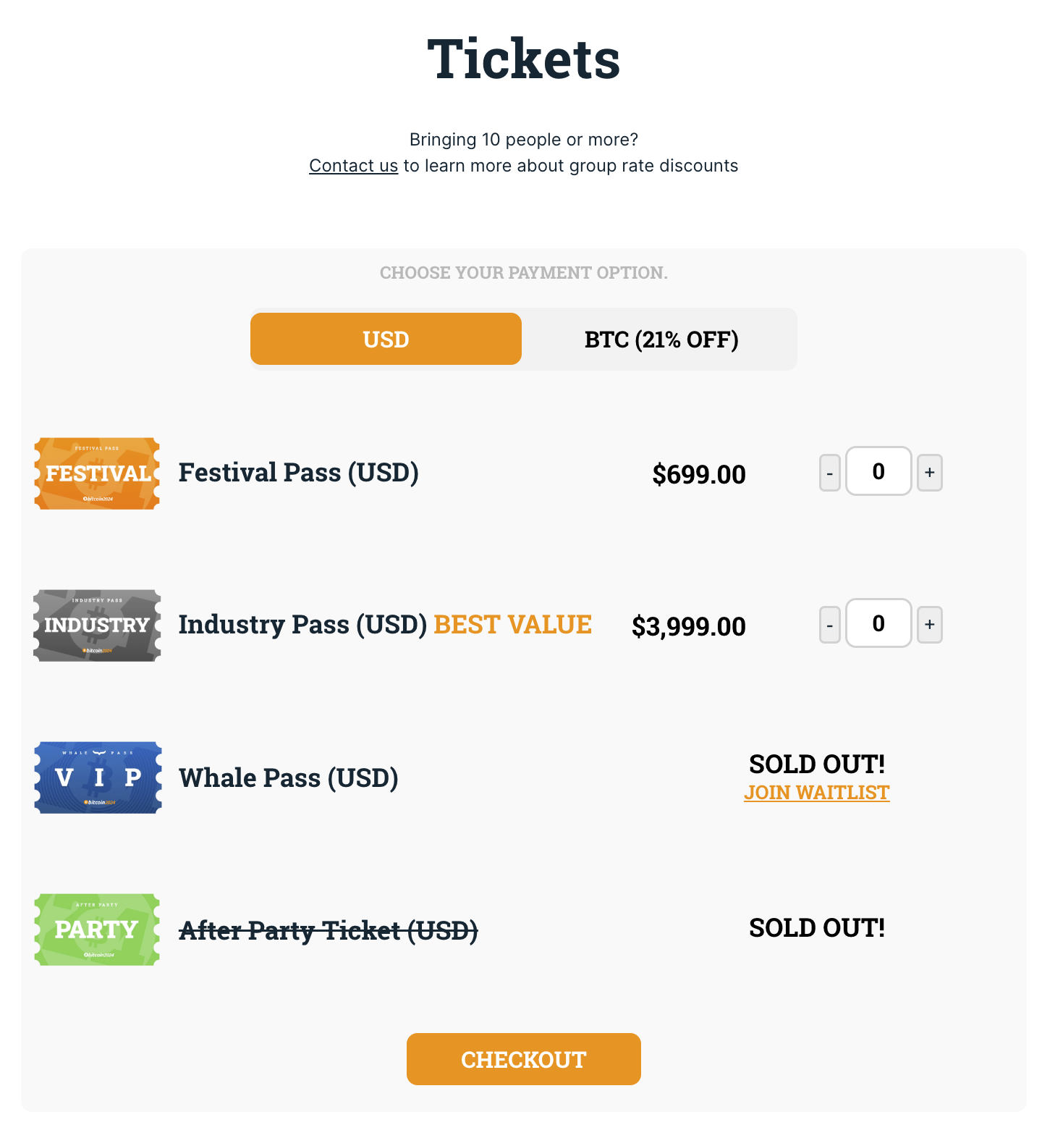Increase Industry Pass quantity with plus
Viewport: 1042px width, 1125px height.
coord(930,625)
